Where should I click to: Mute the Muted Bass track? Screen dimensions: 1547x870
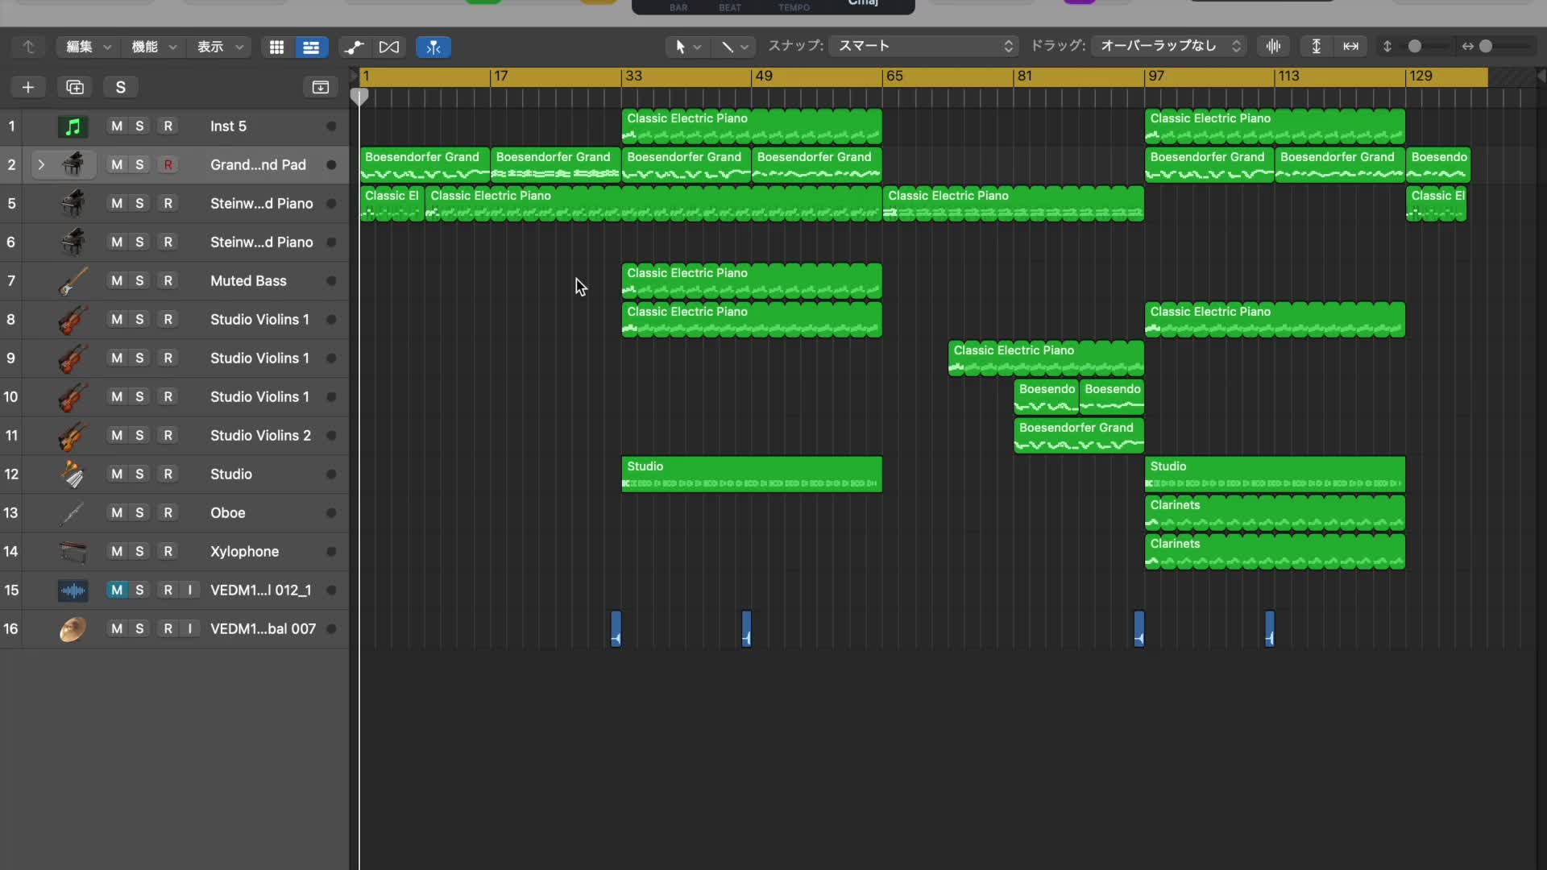pyautogui.click(x=117, y=281)
